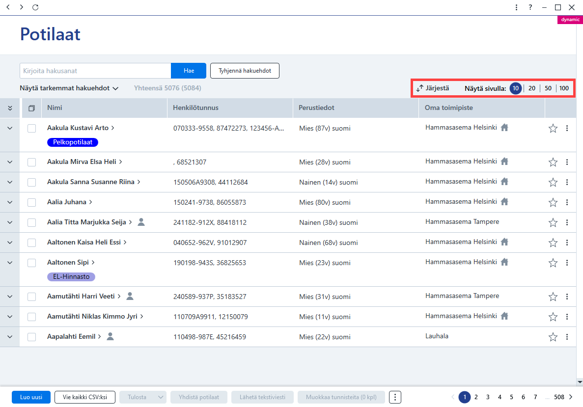583x407 pixels.
Task: Click the Kirjoita hakusanat search field
Action: tap(95, 71)
